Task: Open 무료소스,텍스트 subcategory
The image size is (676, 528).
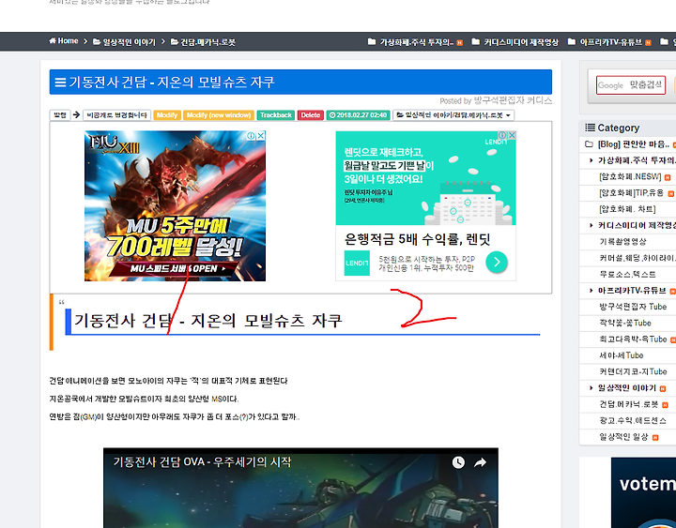Action: (628, 275)
